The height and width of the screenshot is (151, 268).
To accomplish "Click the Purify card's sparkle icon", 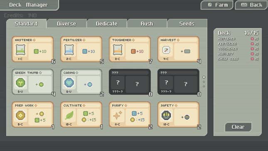I will 118,115.
